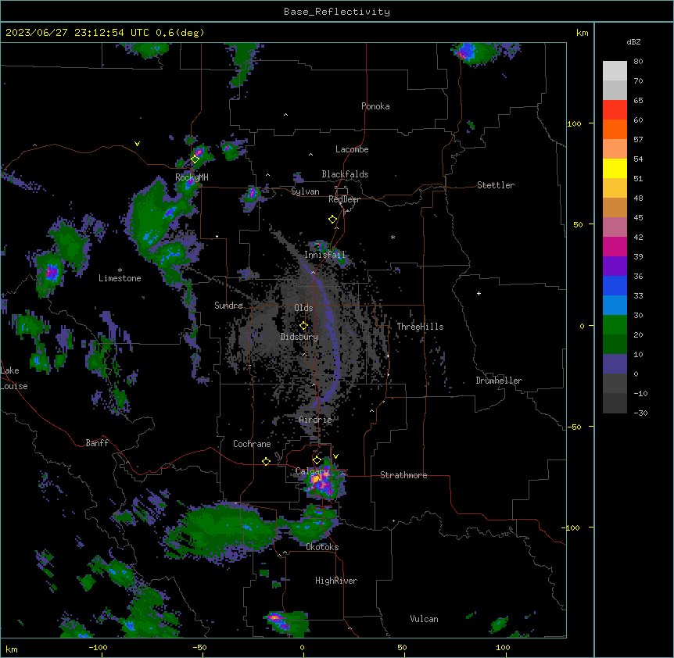
Task: Click the yellow V marker northwest of RockyMH
Action: (137, 144)
